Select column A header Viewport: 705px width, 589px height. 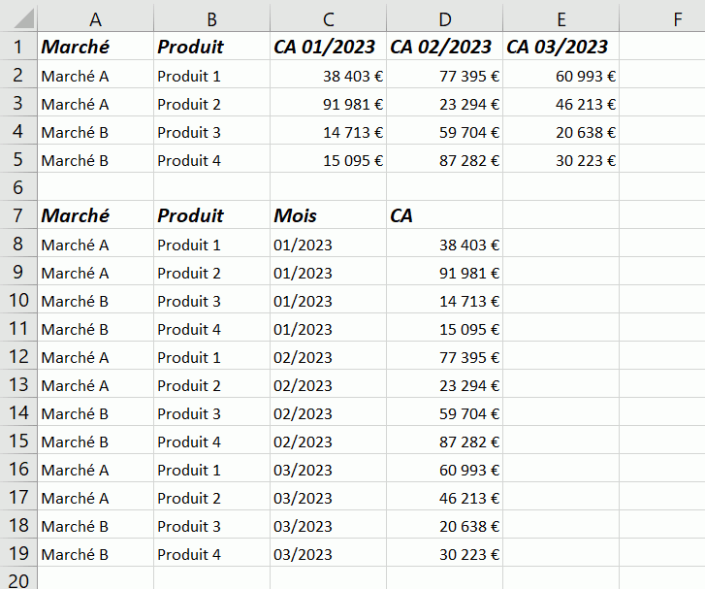[x=95, y=18]
